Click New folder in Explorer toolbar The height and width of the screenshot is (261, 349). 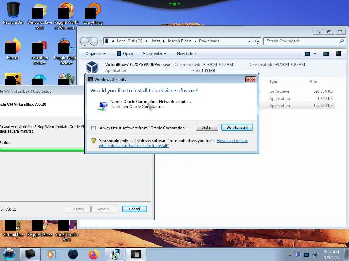tap(187, 54)
